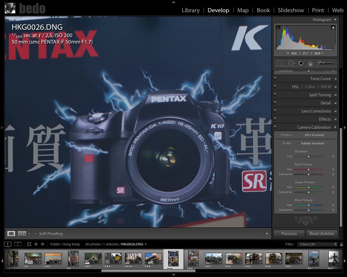This screenshot has width=347, height=277.
Task: Select the selected HKG0026 filmstrip thumbnail
Action: [173, 259]
